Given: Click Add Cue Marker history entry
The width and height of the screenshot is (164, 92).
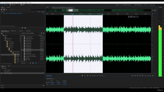Looking at the screenshot, I should (x=23, y=70).
